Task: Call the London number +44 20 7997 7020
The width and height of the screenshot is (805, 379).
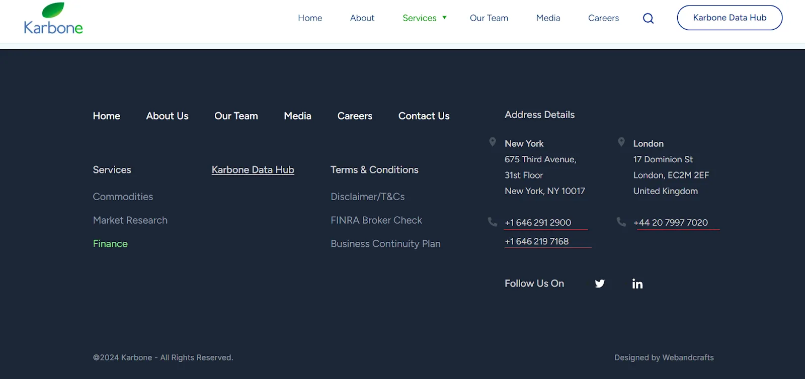Action: click(x=670, y=223)
